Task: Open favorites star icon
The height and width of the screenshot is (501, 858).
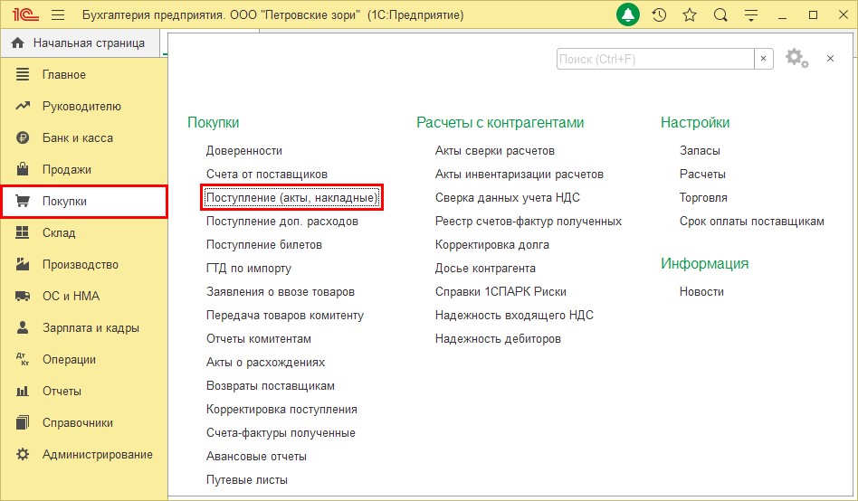Action: click(x=690, y=14)
